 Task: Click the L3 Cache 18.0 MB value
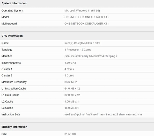click(71, 108)
